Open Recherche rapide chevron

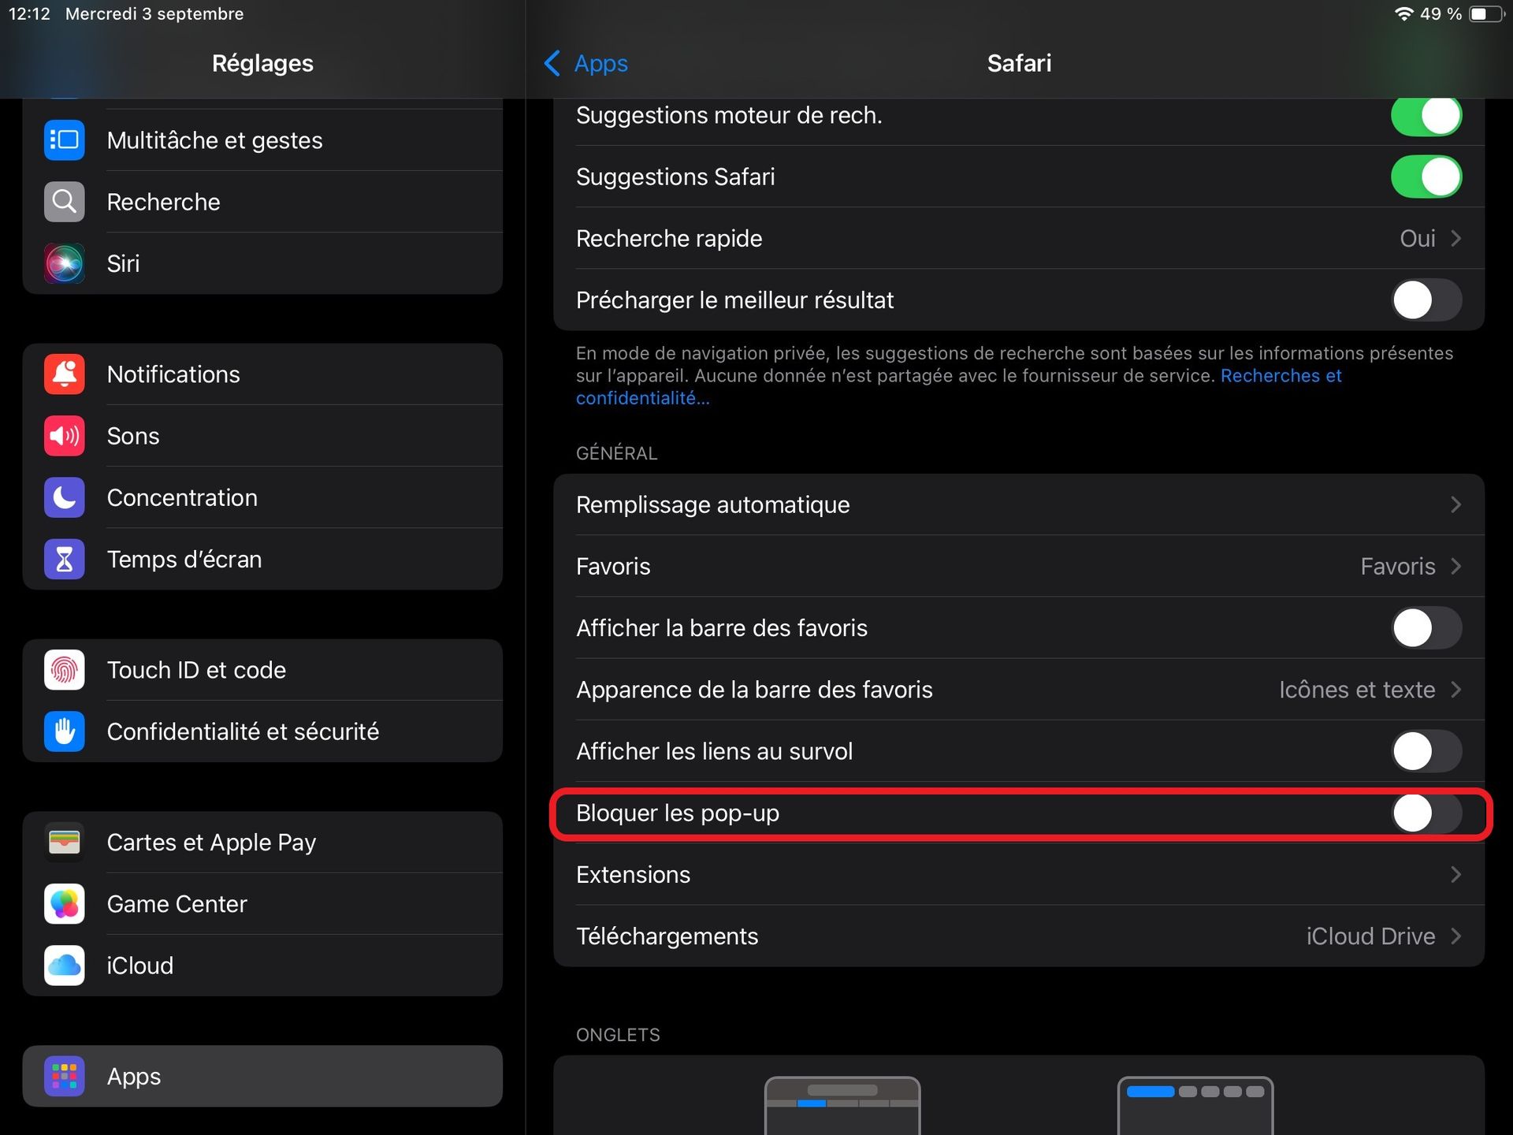[1456, 238]
